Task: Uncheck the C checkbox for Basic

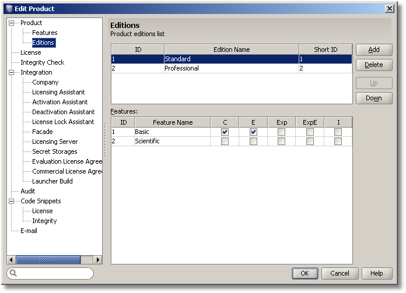Action: click(x=225, y=132)
